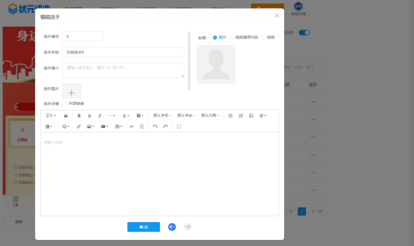Open the 默认行高 line height dropdown
Viewport: 414px width, 246px height.
coord(210,116)
